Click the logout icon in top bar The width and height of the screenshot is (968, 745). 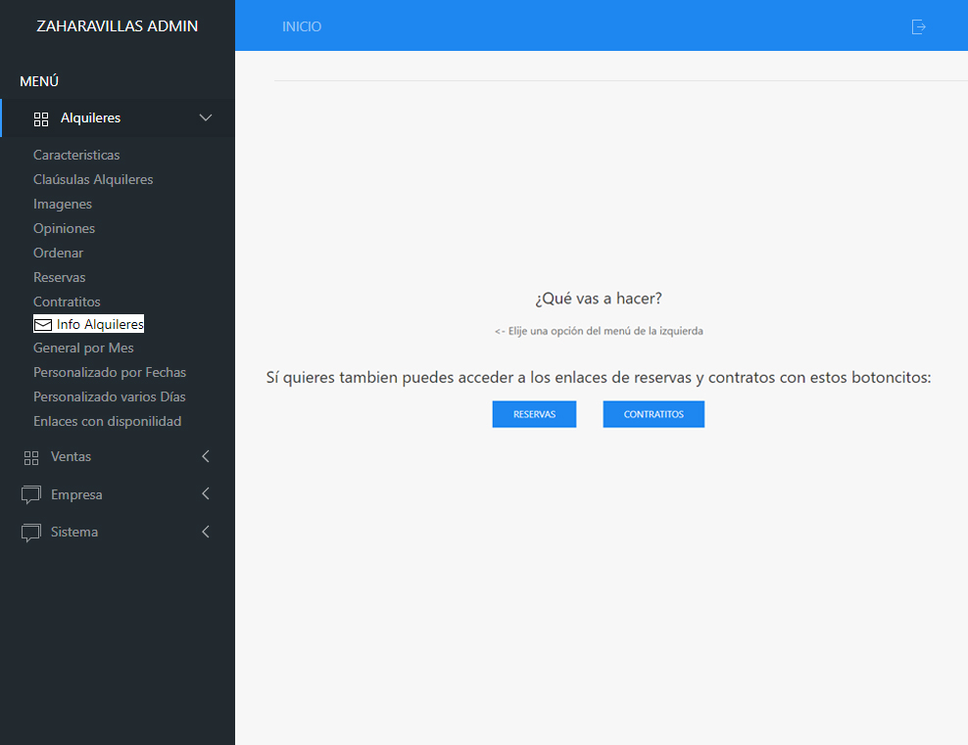[x=918, y=26]
